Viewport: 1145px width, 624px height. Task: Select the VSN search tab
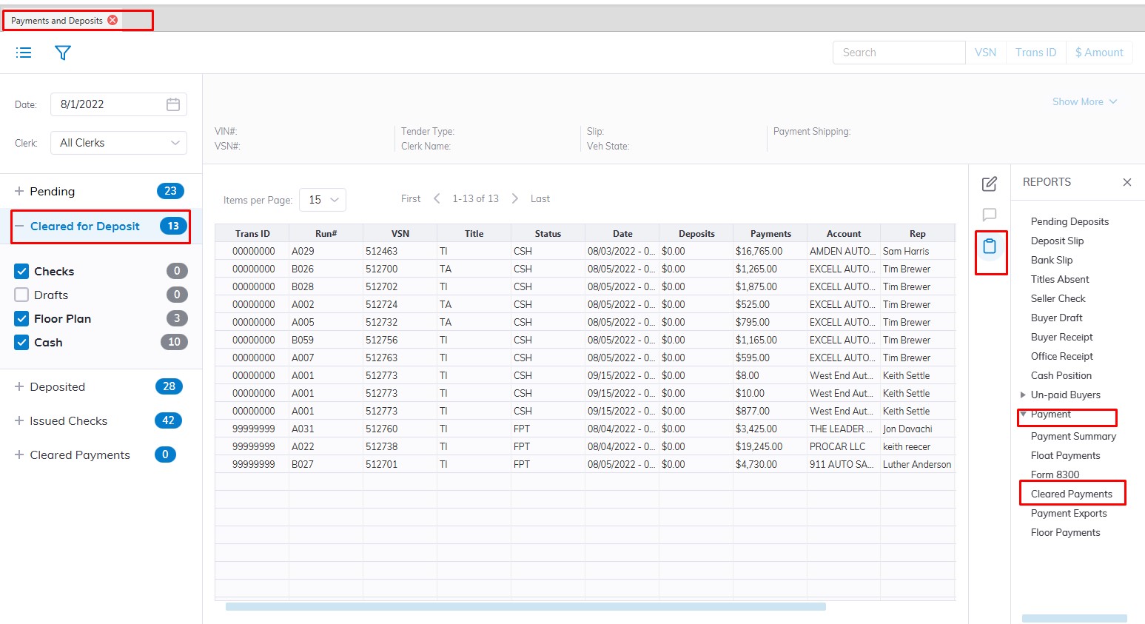click(985, 53)
